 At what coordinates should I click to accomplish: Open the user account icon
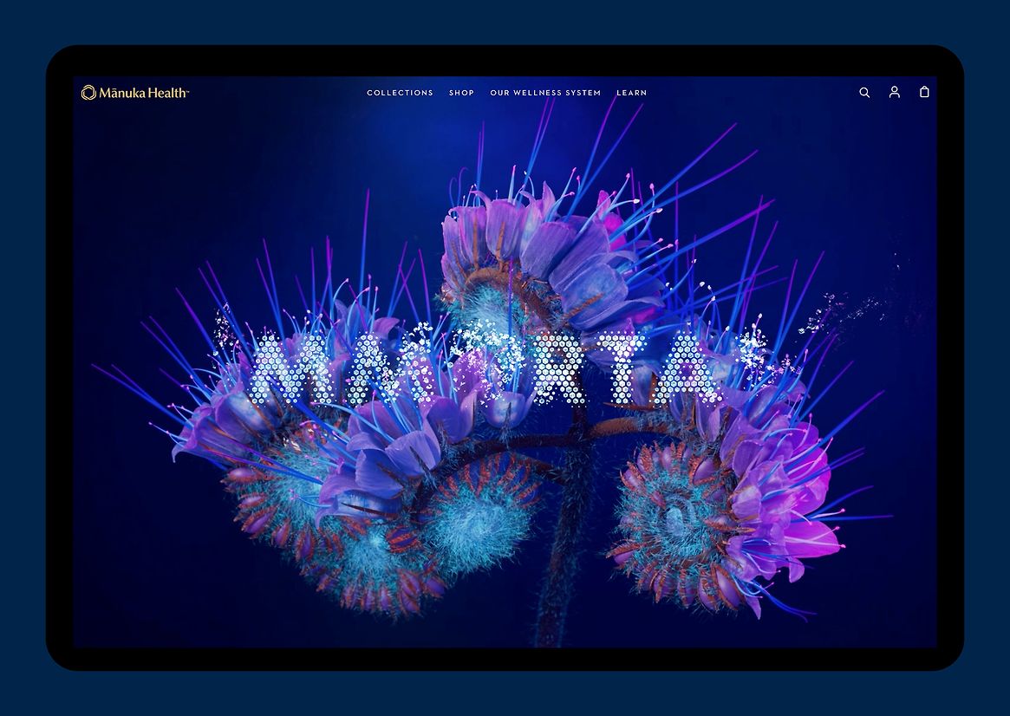click(x=895, y=92)
